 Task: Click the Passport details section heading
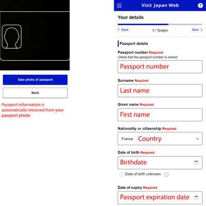tap(134, 44)
